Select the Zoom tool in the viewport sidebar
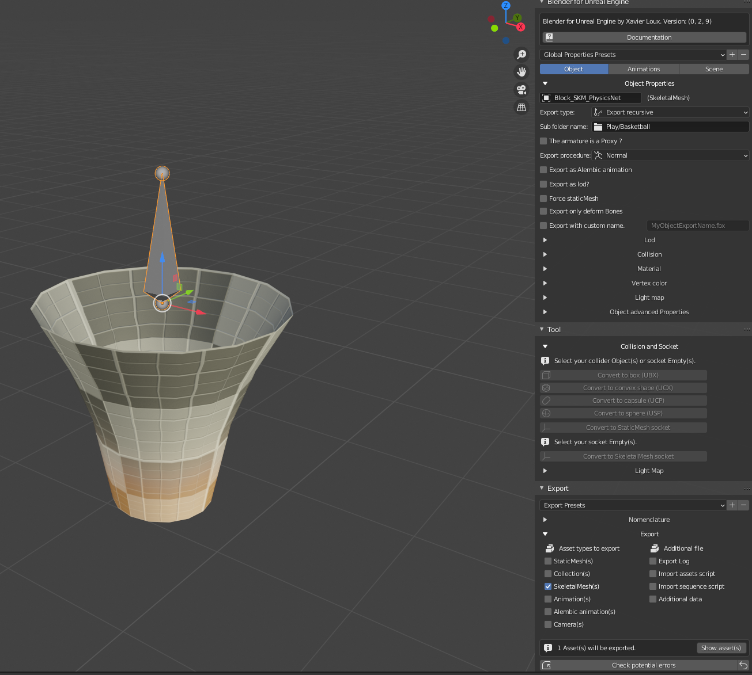 click(x=522, y=54)
